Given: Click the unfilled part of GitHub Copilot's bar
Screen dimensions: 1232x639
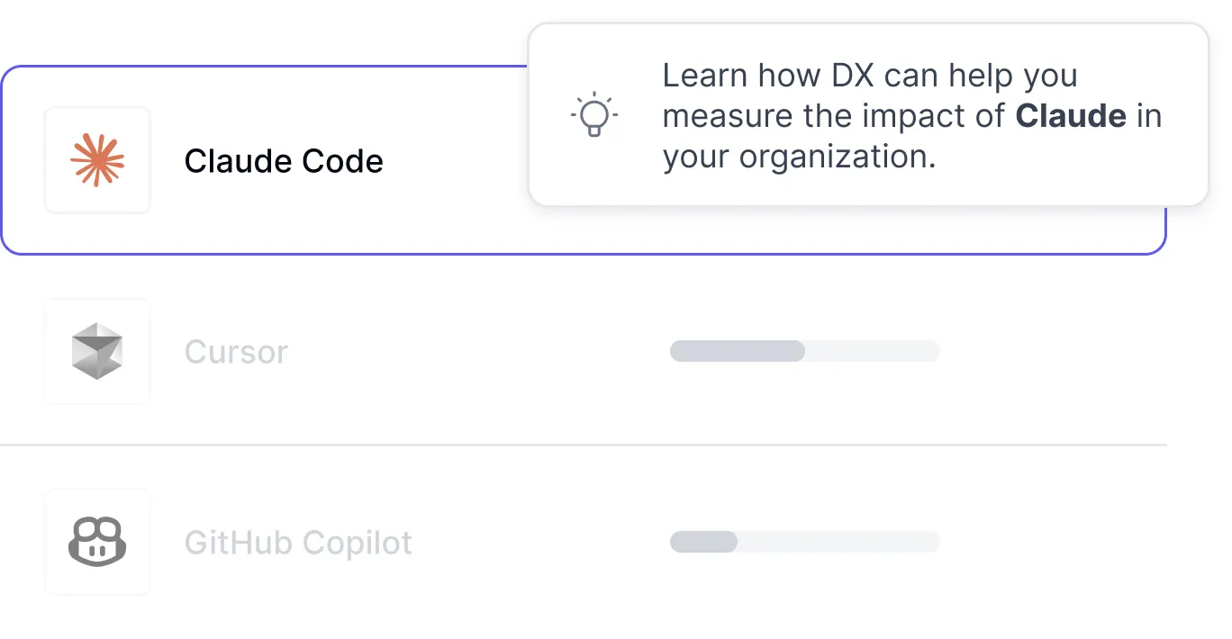Looking at the screenshot, I should (838, 542).
